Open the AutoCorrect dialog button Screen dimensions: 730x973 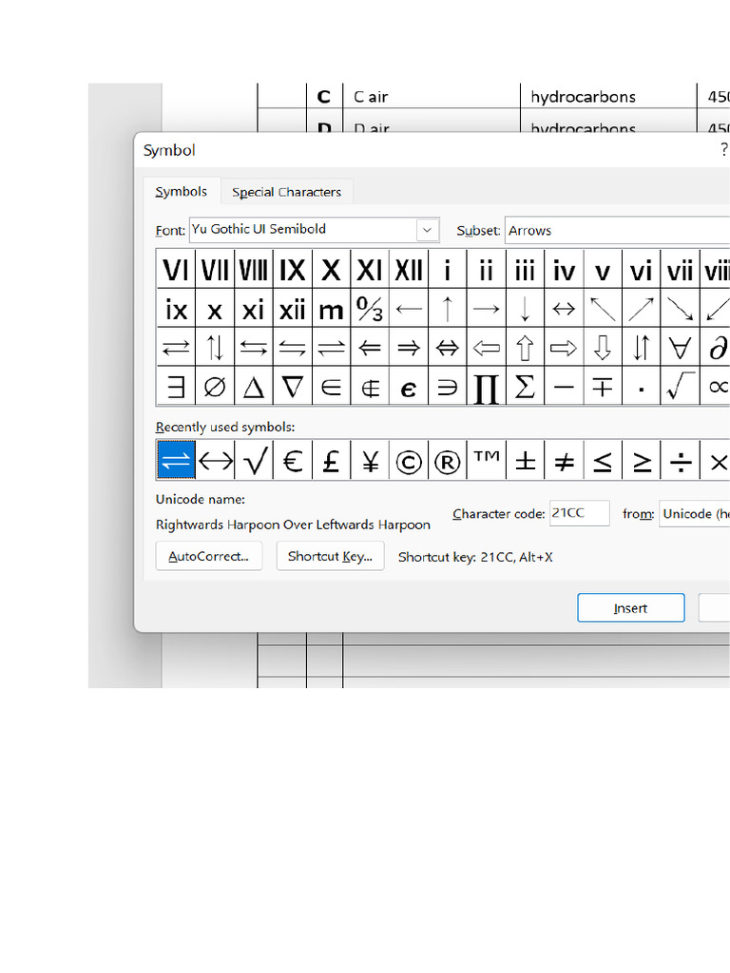pyautogui.click(x=208, y=556)
